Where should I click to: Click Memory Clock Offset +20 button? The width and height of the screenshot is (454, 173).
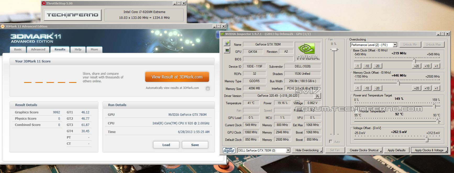416,88
